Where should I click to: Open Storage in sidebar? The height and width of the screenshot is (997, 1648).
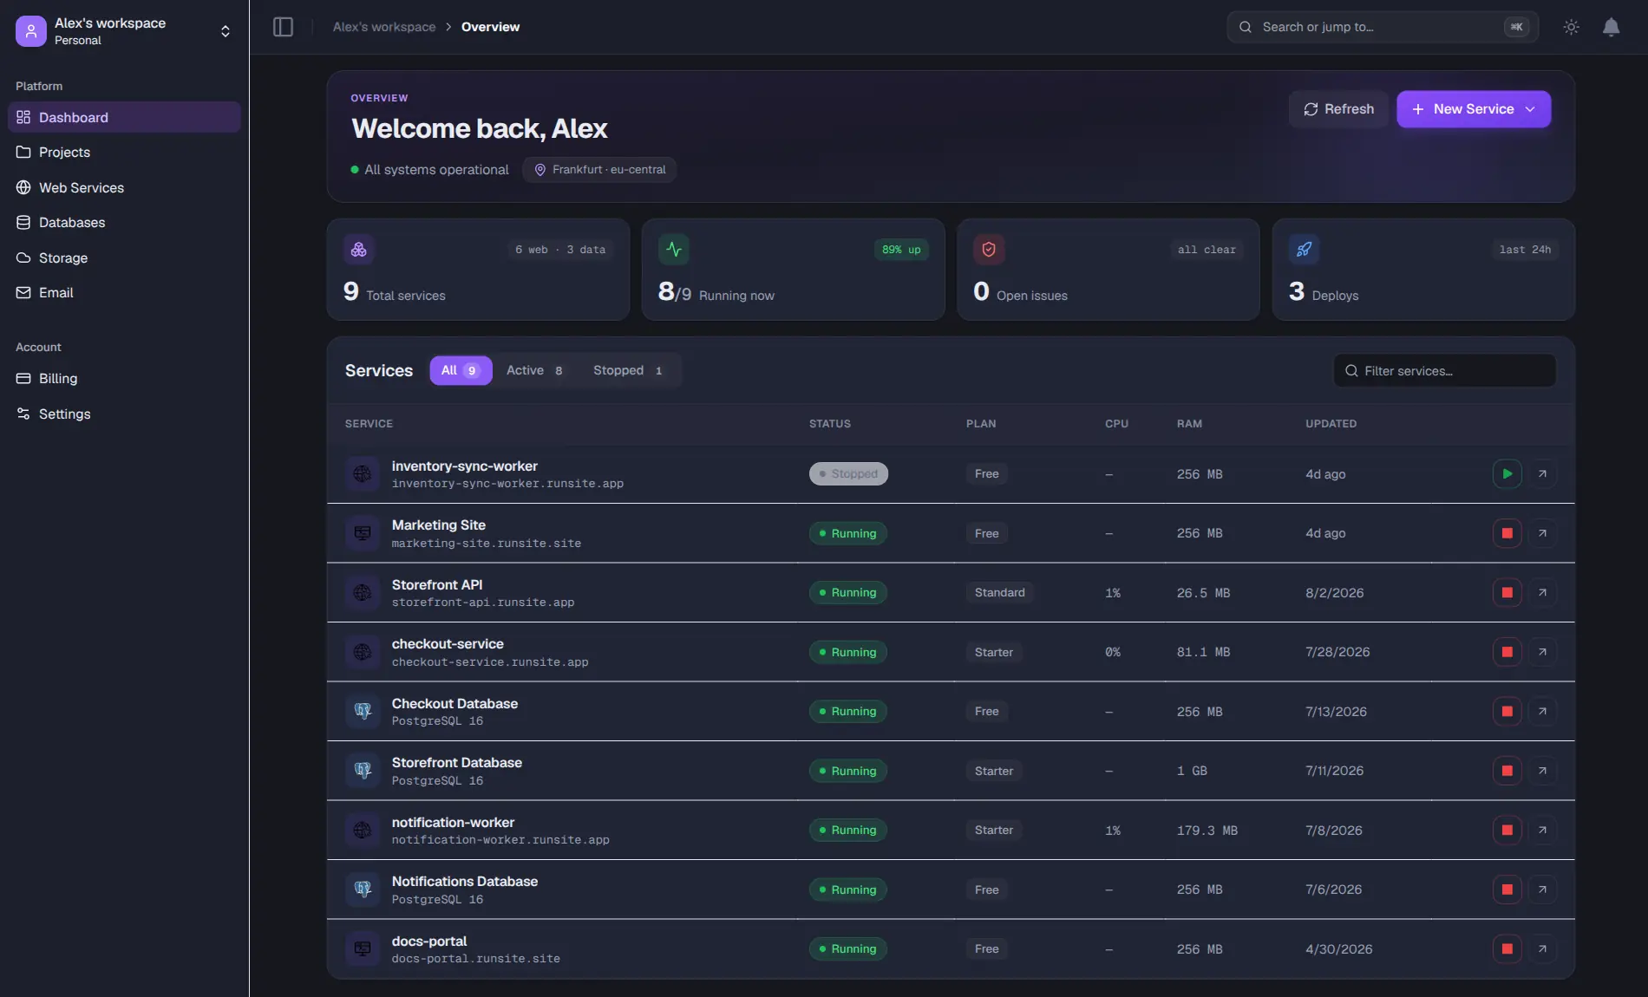[x=124, y=257]
